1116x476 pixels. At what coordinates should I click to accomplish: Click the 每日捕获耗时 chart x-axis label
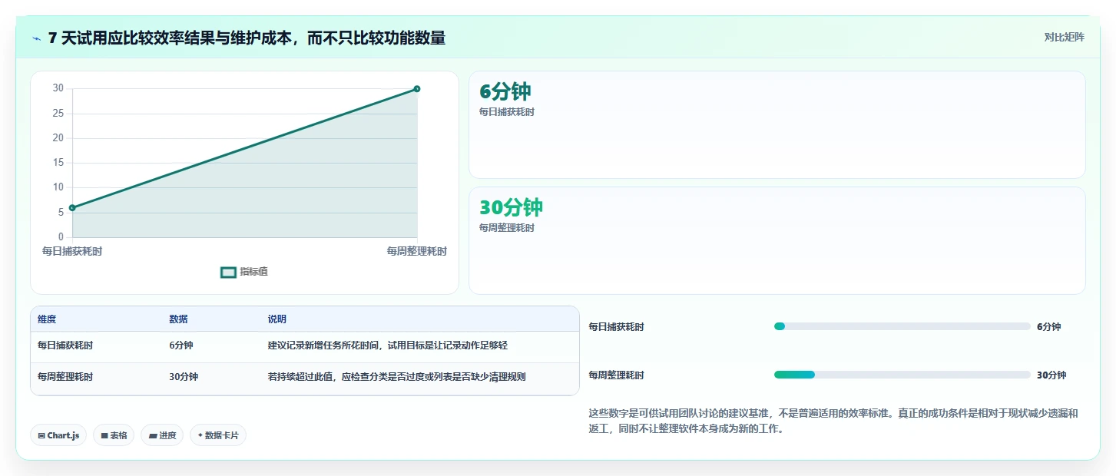pyautogui.click(x=71, y=251)
